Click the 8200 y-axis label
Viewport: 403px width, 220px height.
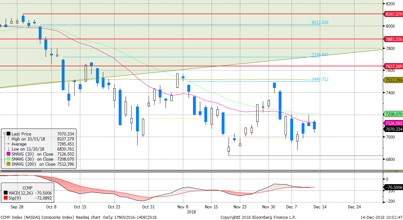coord(390,4)
